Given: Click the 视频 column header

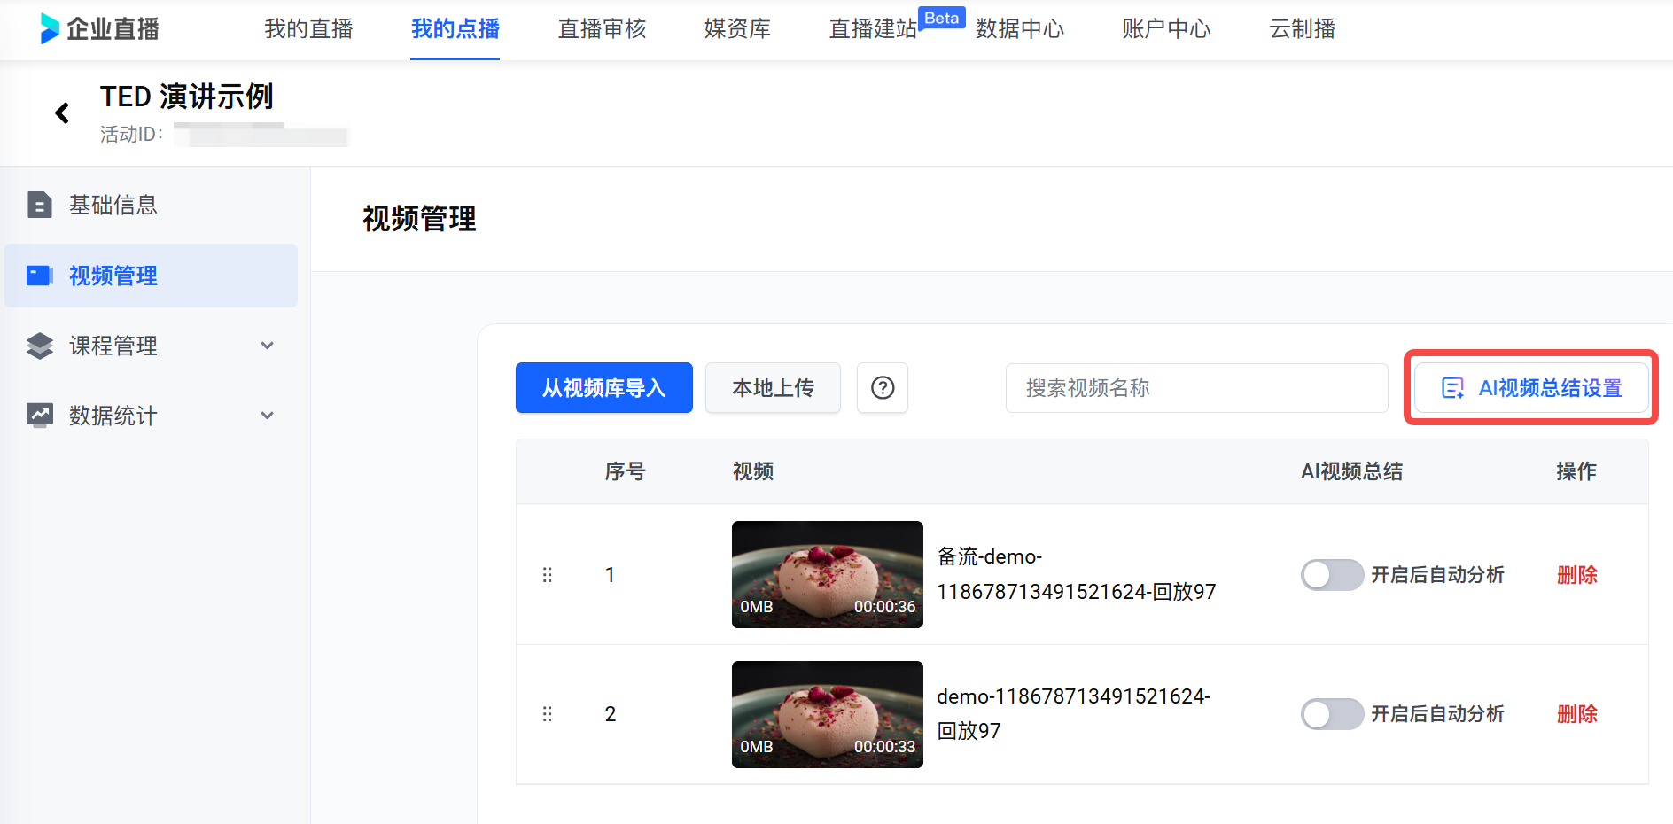Looking at the screenshot, I should coord(753,471).
